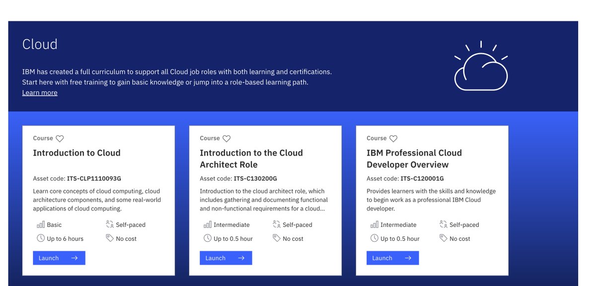This screenshot has width=596, height=286.
Task: Click the No cost tag icon on Introduction to Cloud
Action: pos(110,238)
